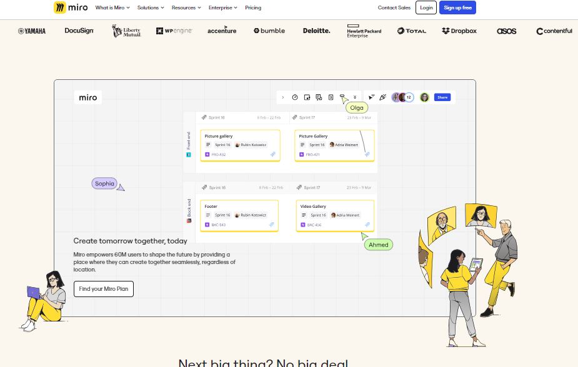
Task: Click Rubin Kotowicz on Picture gallery card
Action: (x=251, y=145)
